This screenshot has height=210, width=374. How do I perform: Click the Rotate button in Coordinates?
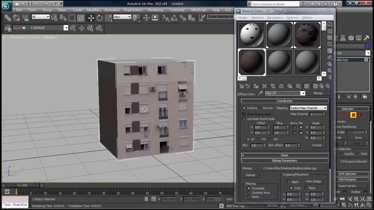coord(317,145)
